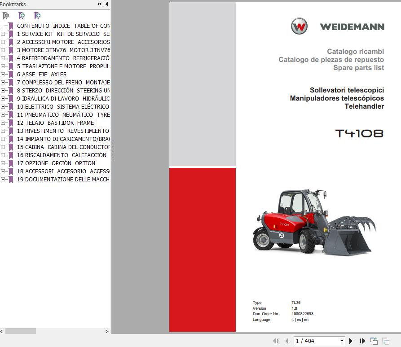Advance to the next page with the arrow icon

coord(352,341)
